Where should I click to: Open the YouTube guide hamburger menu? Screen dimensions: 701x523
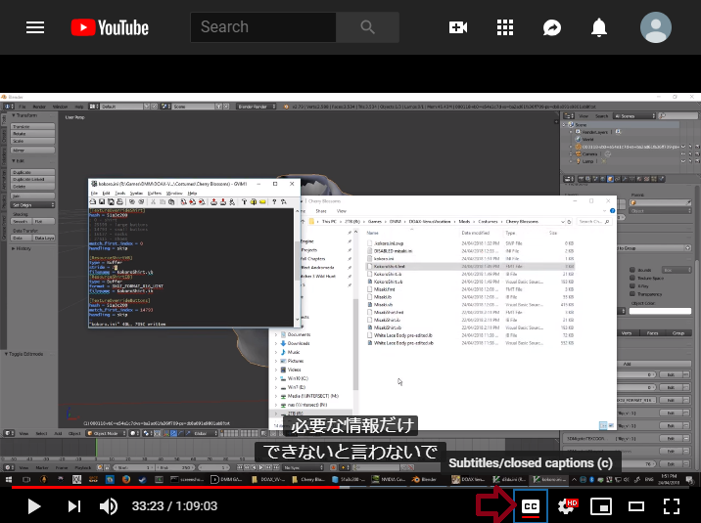pyautogui.click(x=35, y=27)
